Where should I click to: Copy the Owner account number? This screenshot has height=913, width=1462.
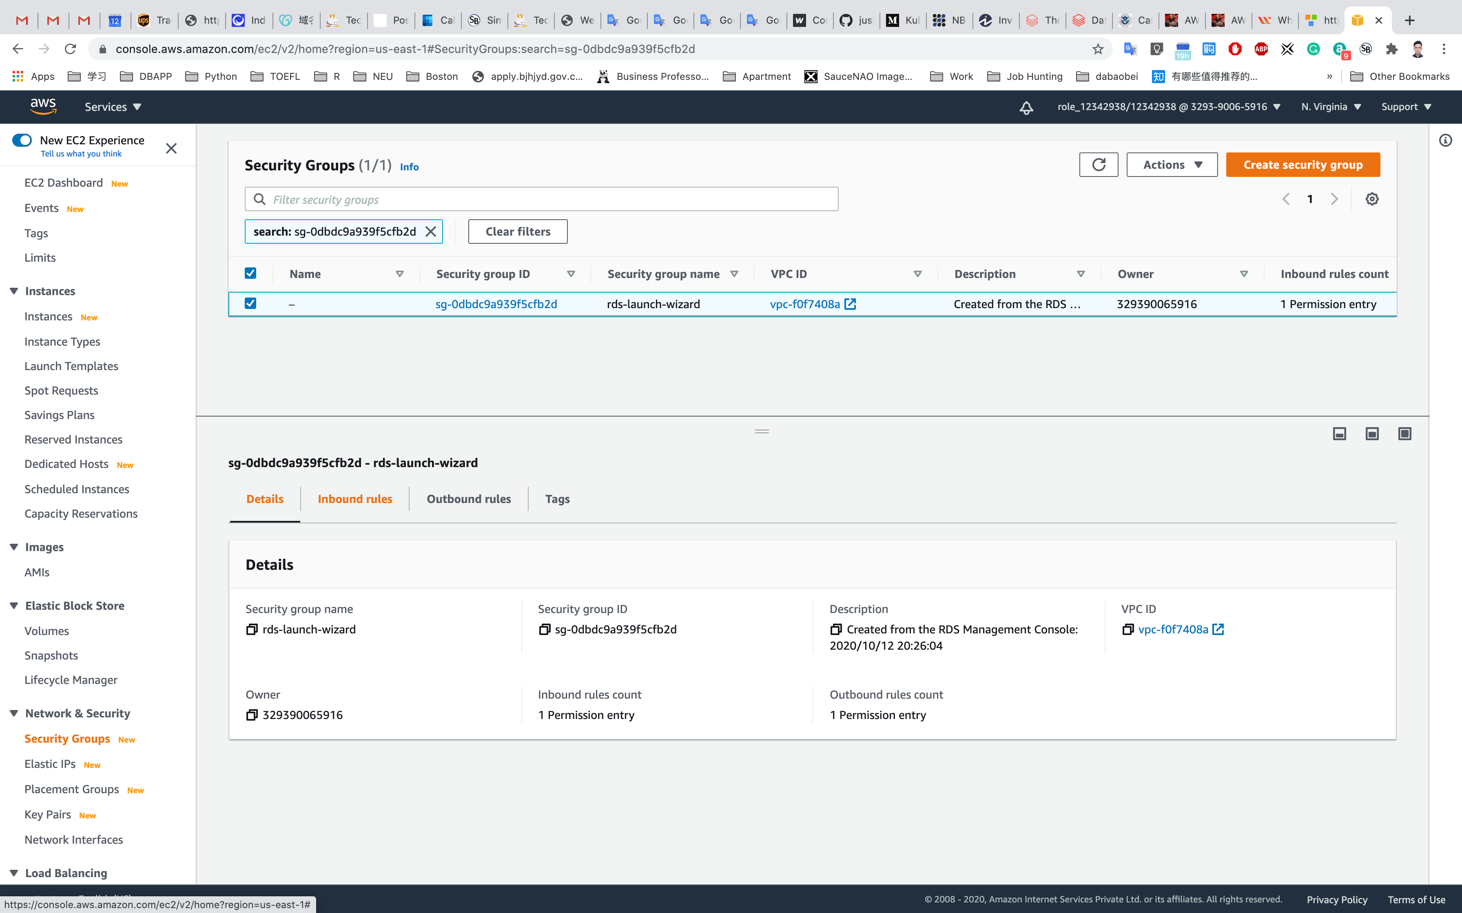click(x=252, y=715)
